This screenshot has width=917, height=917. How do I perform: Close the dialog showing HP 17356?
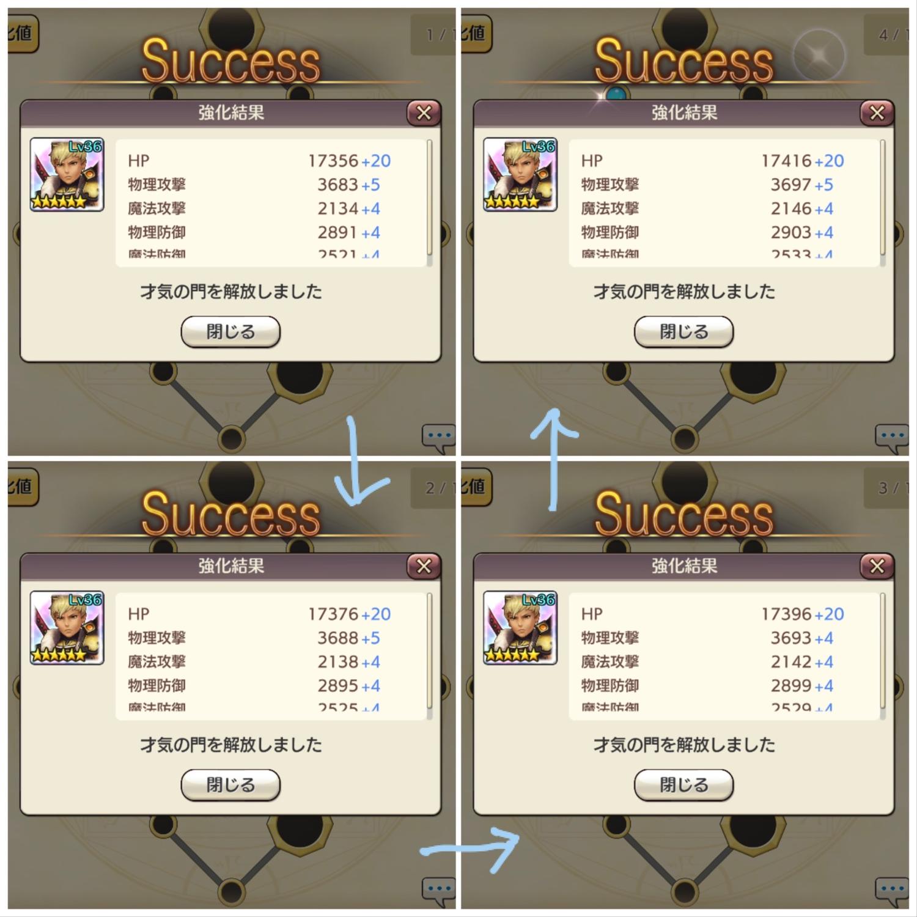click(x=424, y=112)
